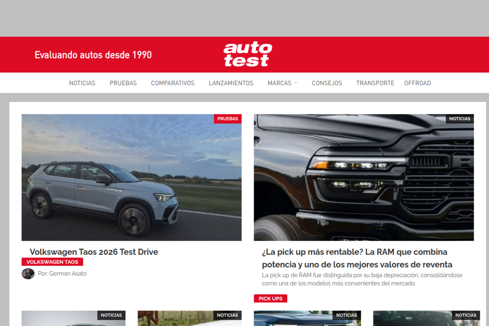
Task: Open the black RAM pickup photo
Action: coord(364,177)
